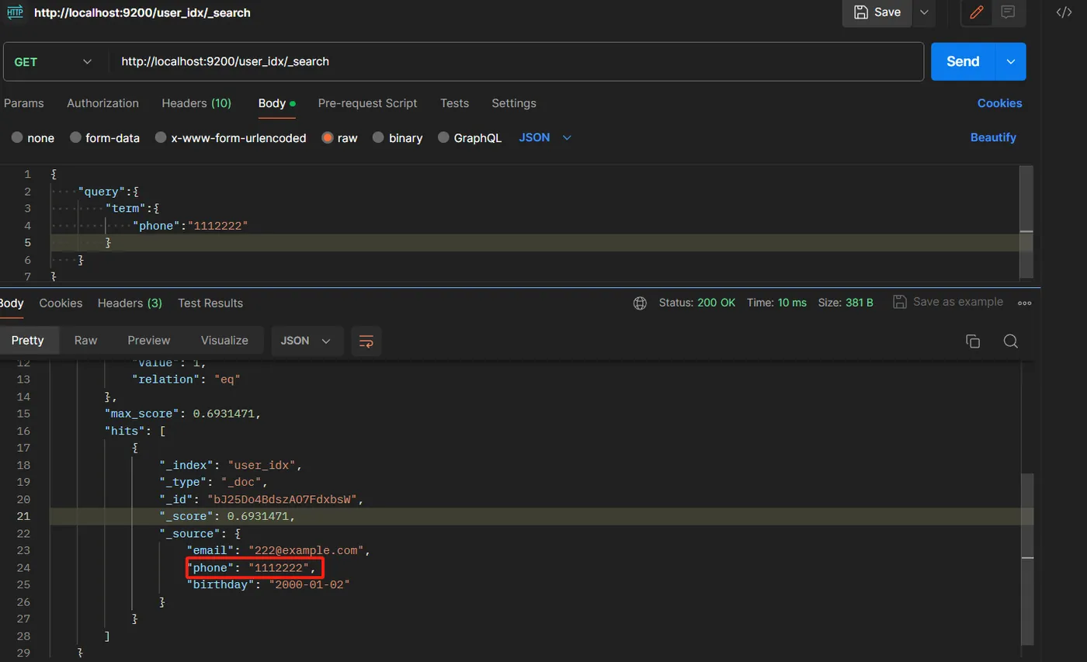This screenshot has height=662, width=1087.
Task: Toggle the wrap lines icon
Action: [x=366, y=341]
